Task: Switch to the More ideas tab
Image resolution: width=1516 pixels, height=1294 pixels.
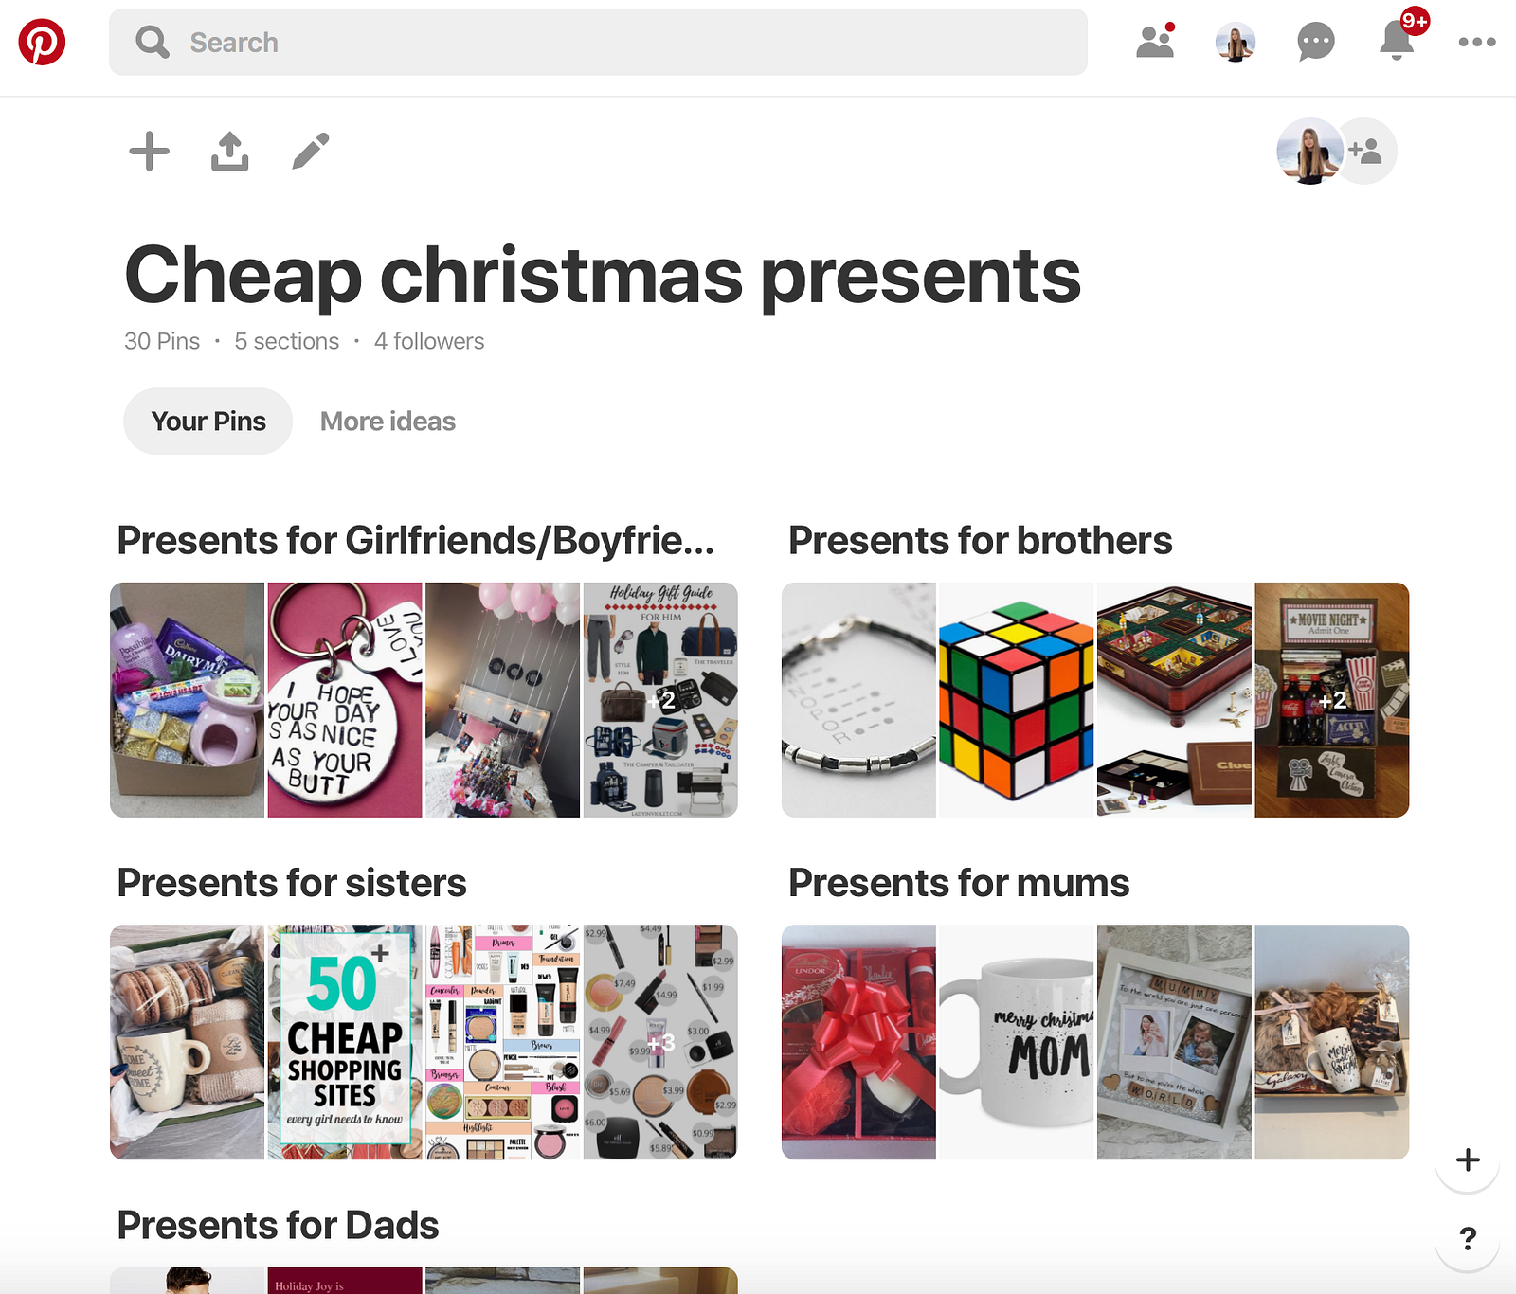Action: (388, 422)
